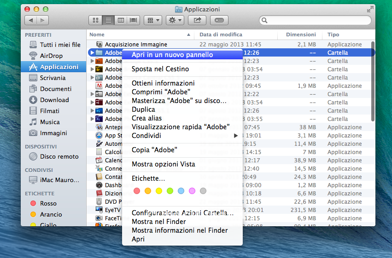This screenshot has width=392, height=258.
Task: Click the edit tags toolbar button
Action: pos(219,20)
